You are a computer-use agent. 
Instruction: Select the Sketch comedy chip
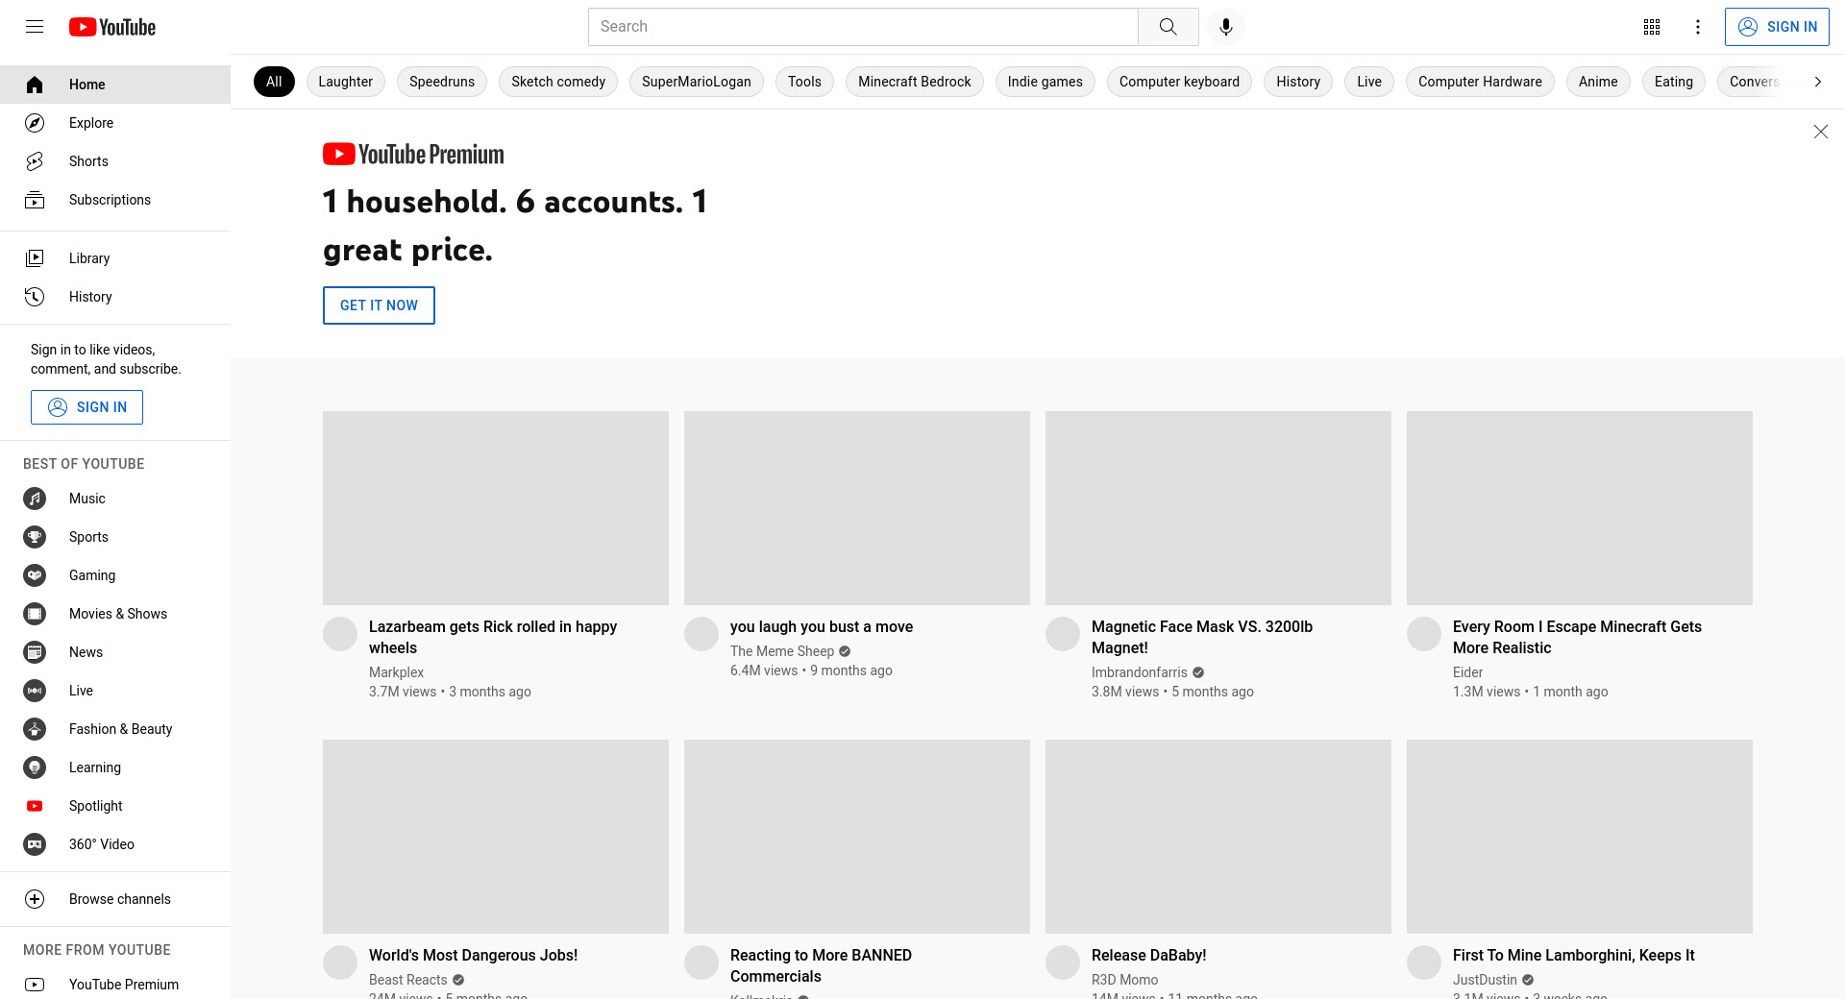558,82
